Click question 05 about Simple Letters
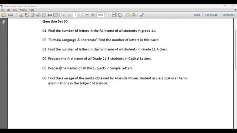This screenshot has width=237, height=133. pyautogui.click(x=88, y=68)
